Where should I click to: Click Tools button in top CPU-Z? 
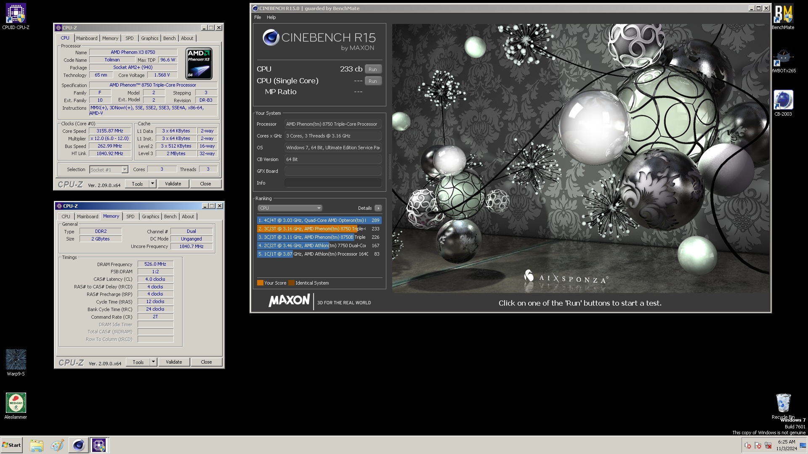point(137,184)
